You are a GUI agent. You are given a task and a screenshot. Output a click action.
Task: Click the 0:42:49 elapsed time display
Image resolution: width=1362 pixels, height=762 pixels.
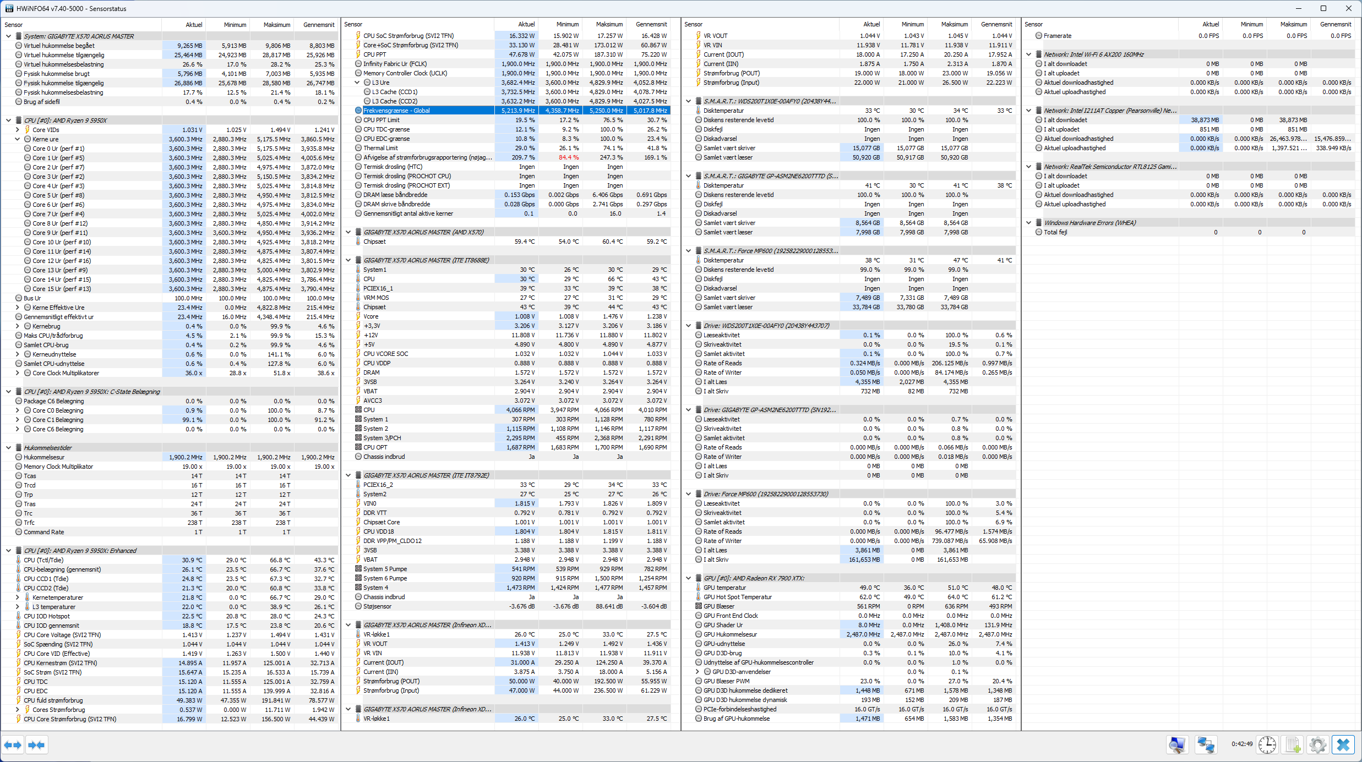[x=1242, y=744]
